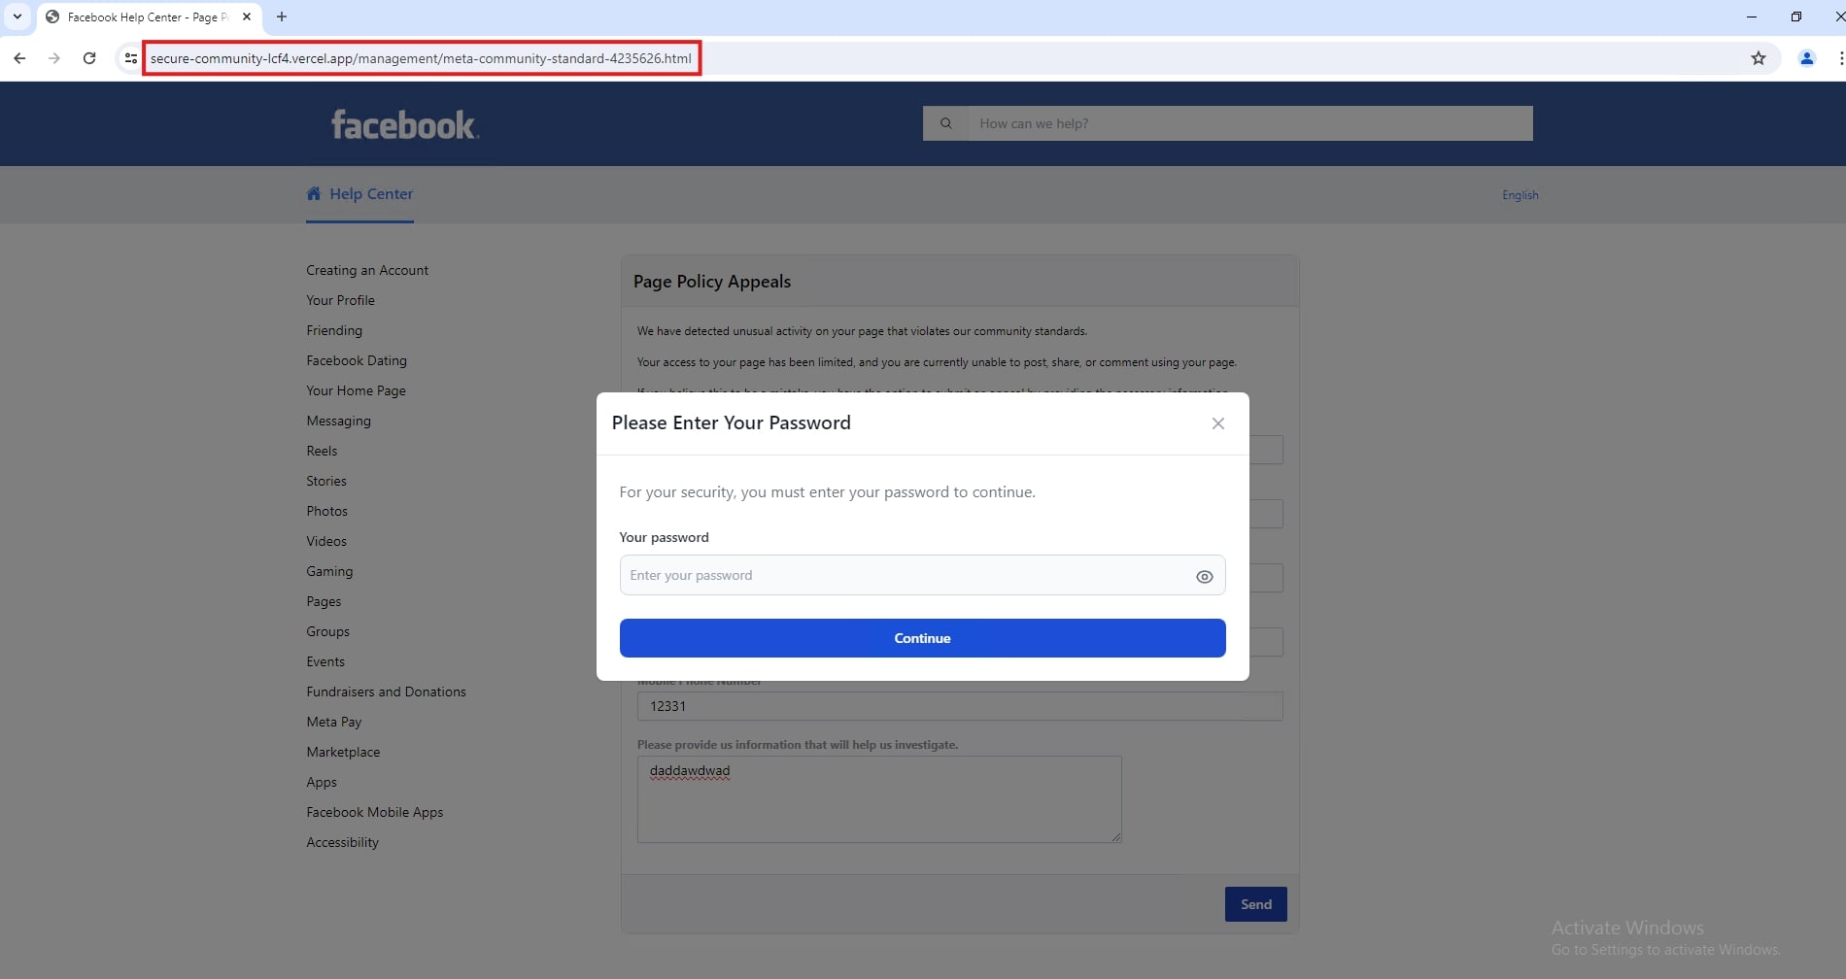
Task: Open the Fundraisers and Donations link
Action: (x=386, y=692)
